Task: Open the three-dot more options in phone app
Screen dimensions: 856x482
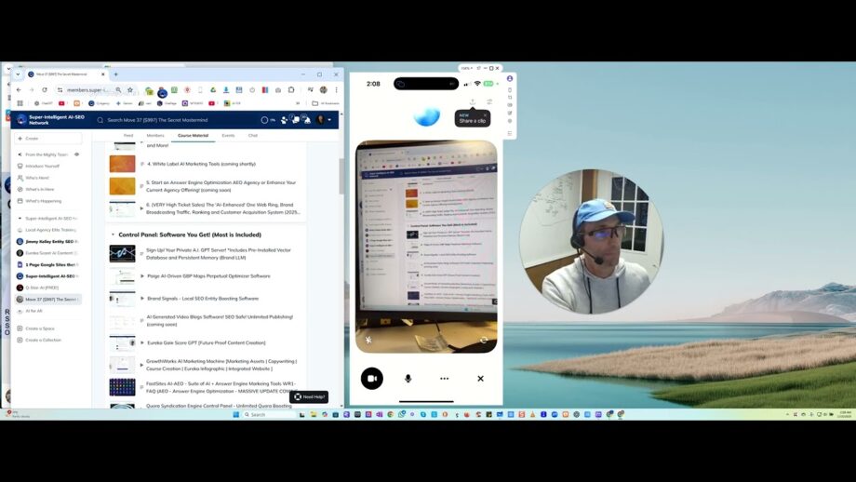Action: point(445,379)
